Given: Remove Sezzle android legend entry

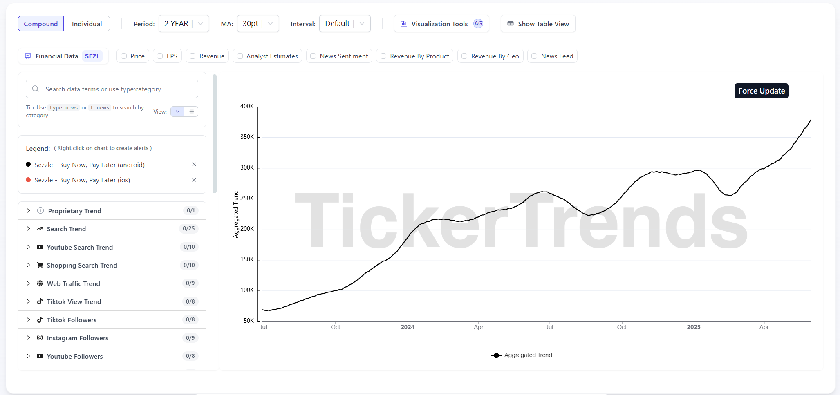Looking at the screenshot, I should (x=194, y=164).
